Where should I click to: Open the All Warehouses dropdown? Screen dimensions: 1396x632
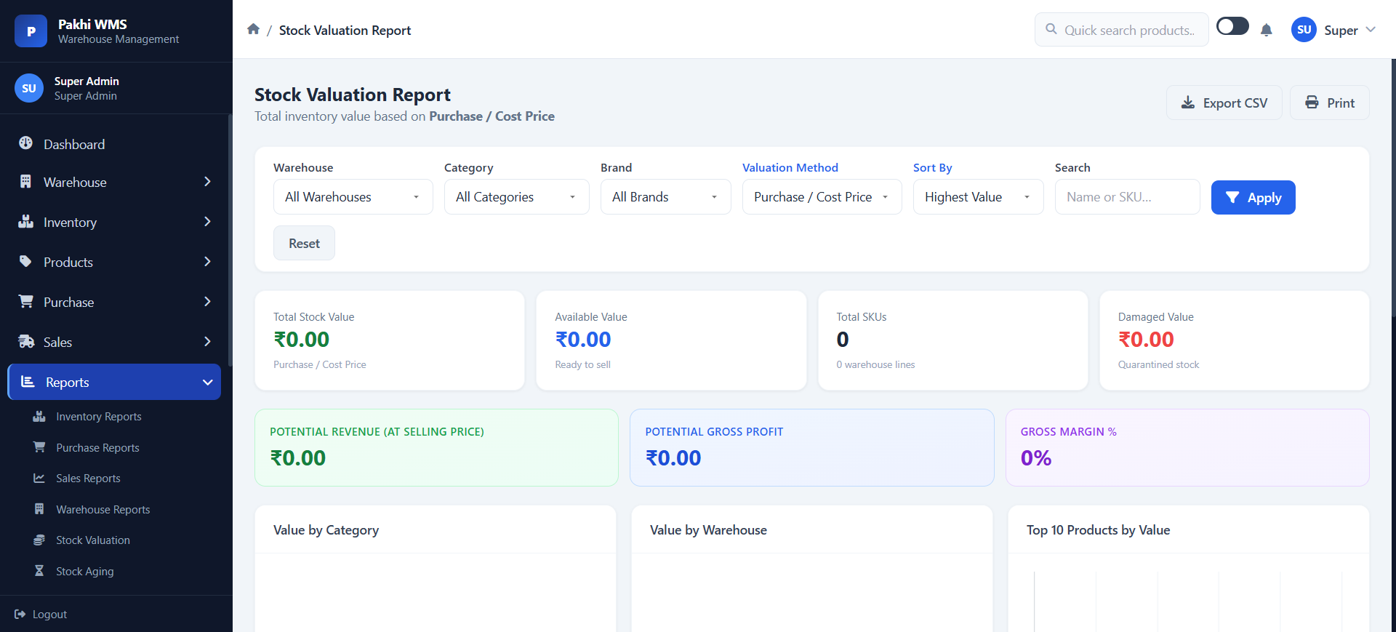point(353,197)
